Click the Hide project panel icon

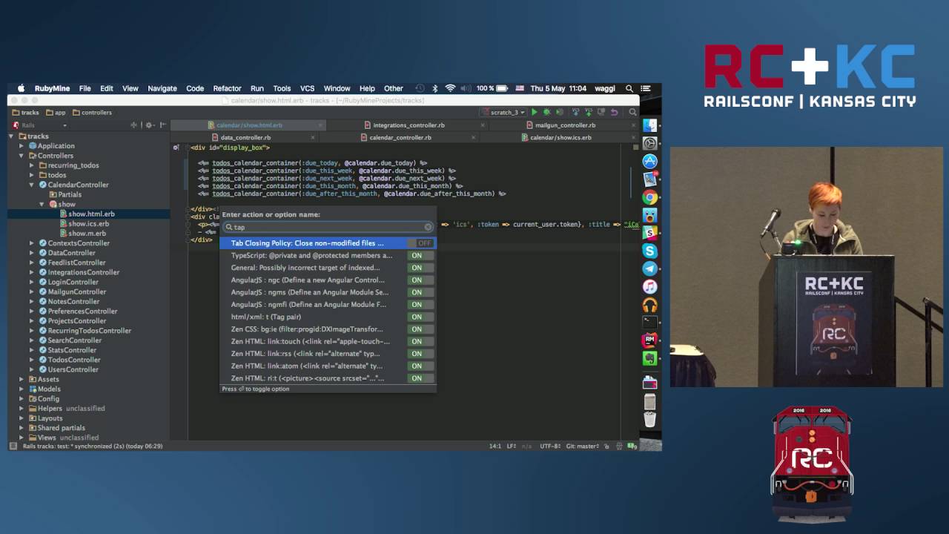click(162, 125)
